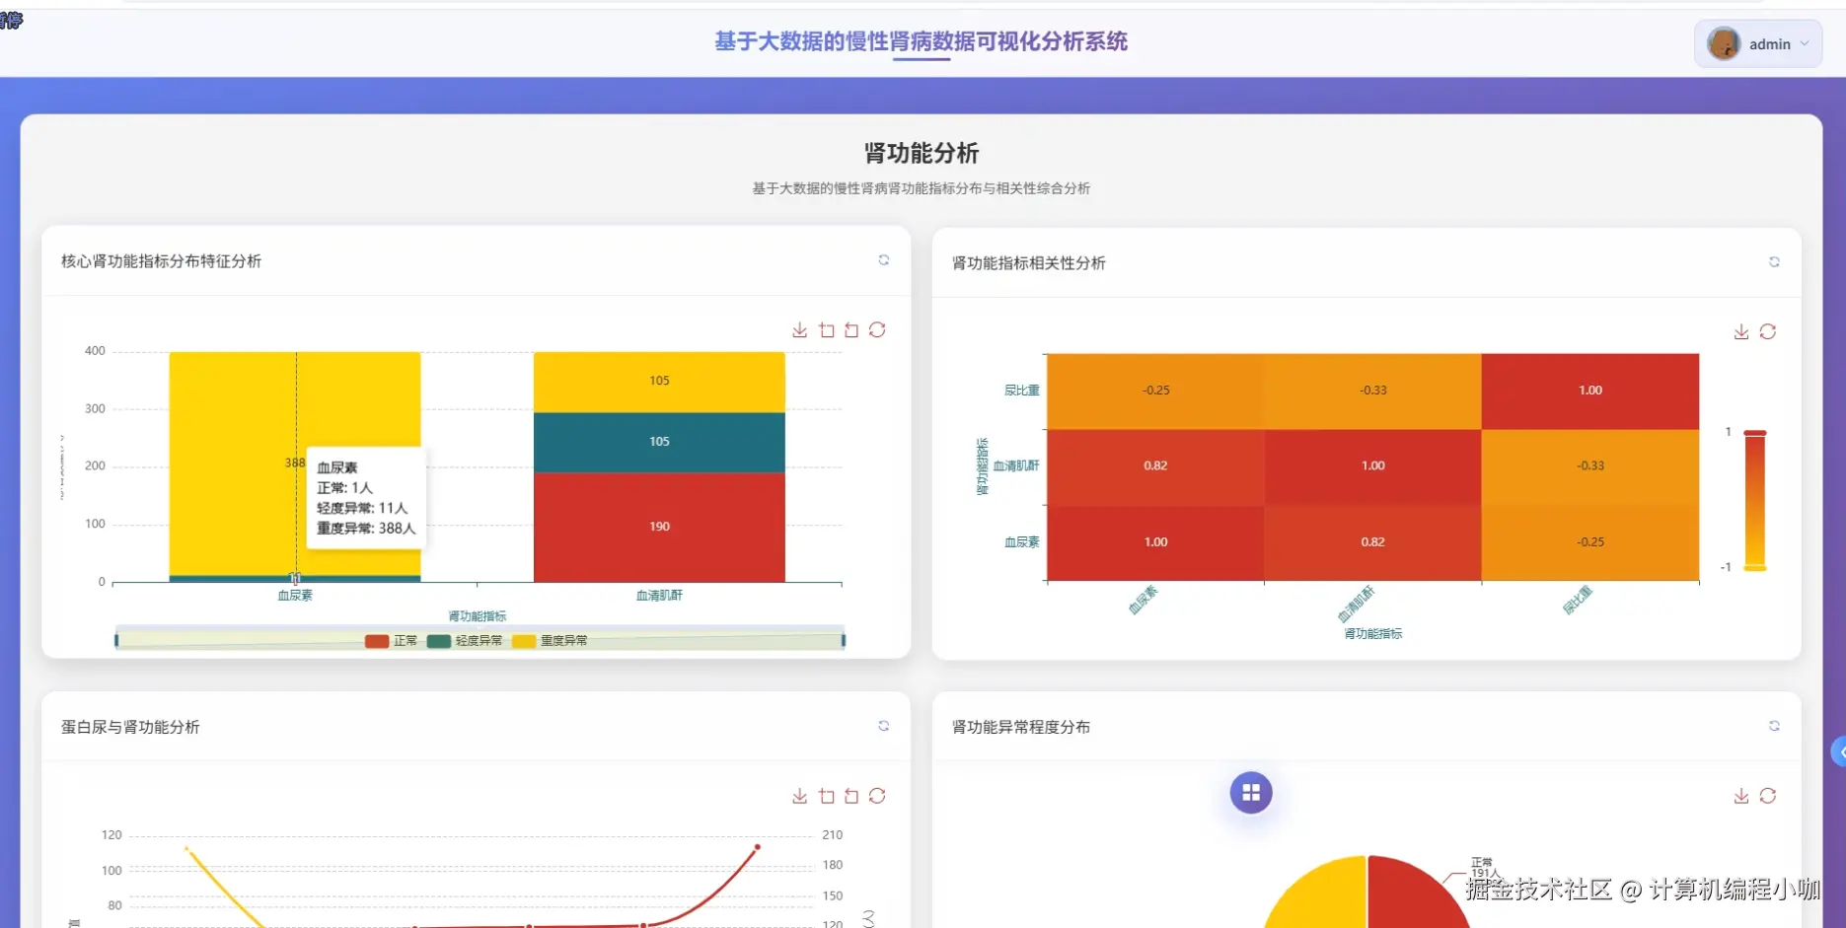Open the purple floating grid menu button
The height and width of the screenshot is (928, 1846).
(x=1251, y=793)
